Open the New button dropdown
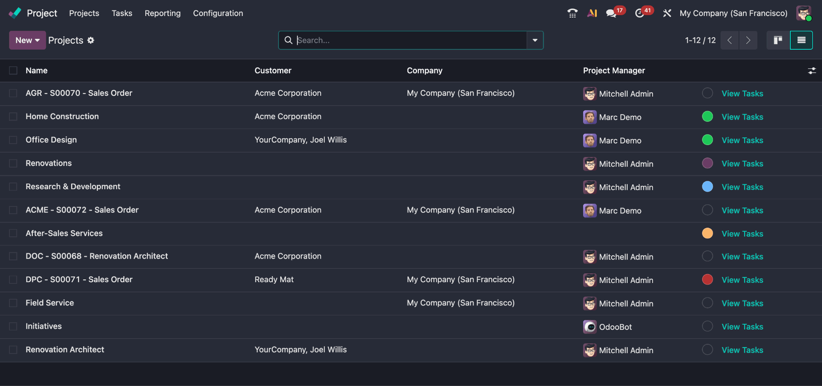822x386 pixels. point(27,40)
